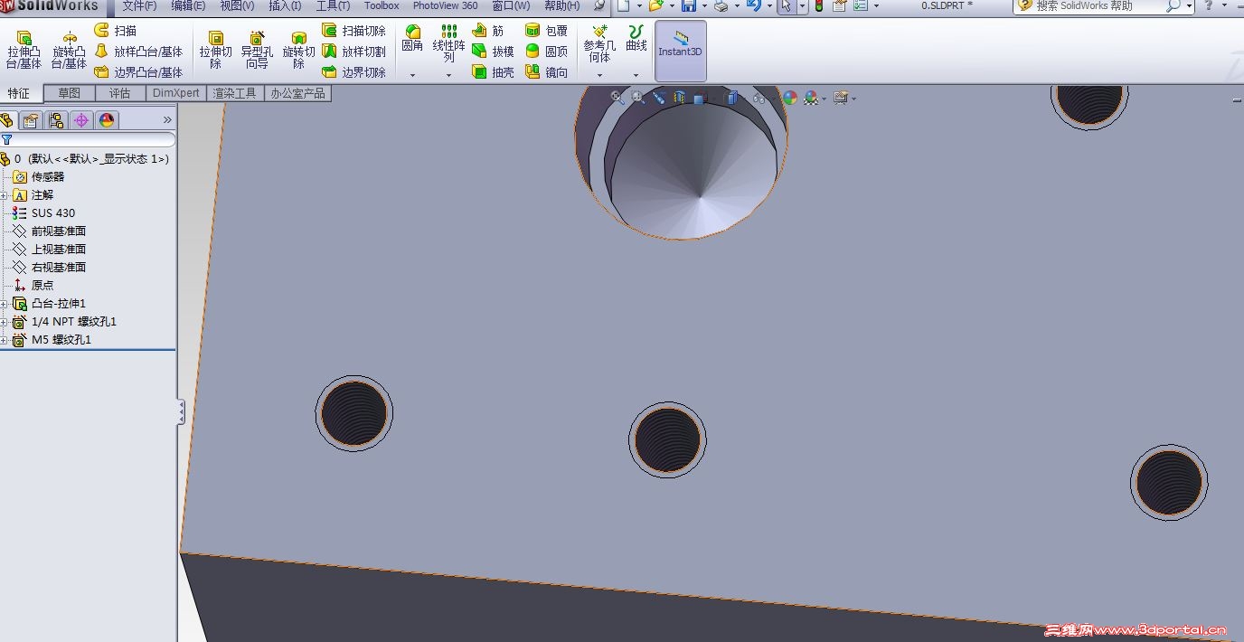The width and height of the screenshot is (1244, 642).
Task: Open the PhotoView 360 menu
Action: click(445, 5)
